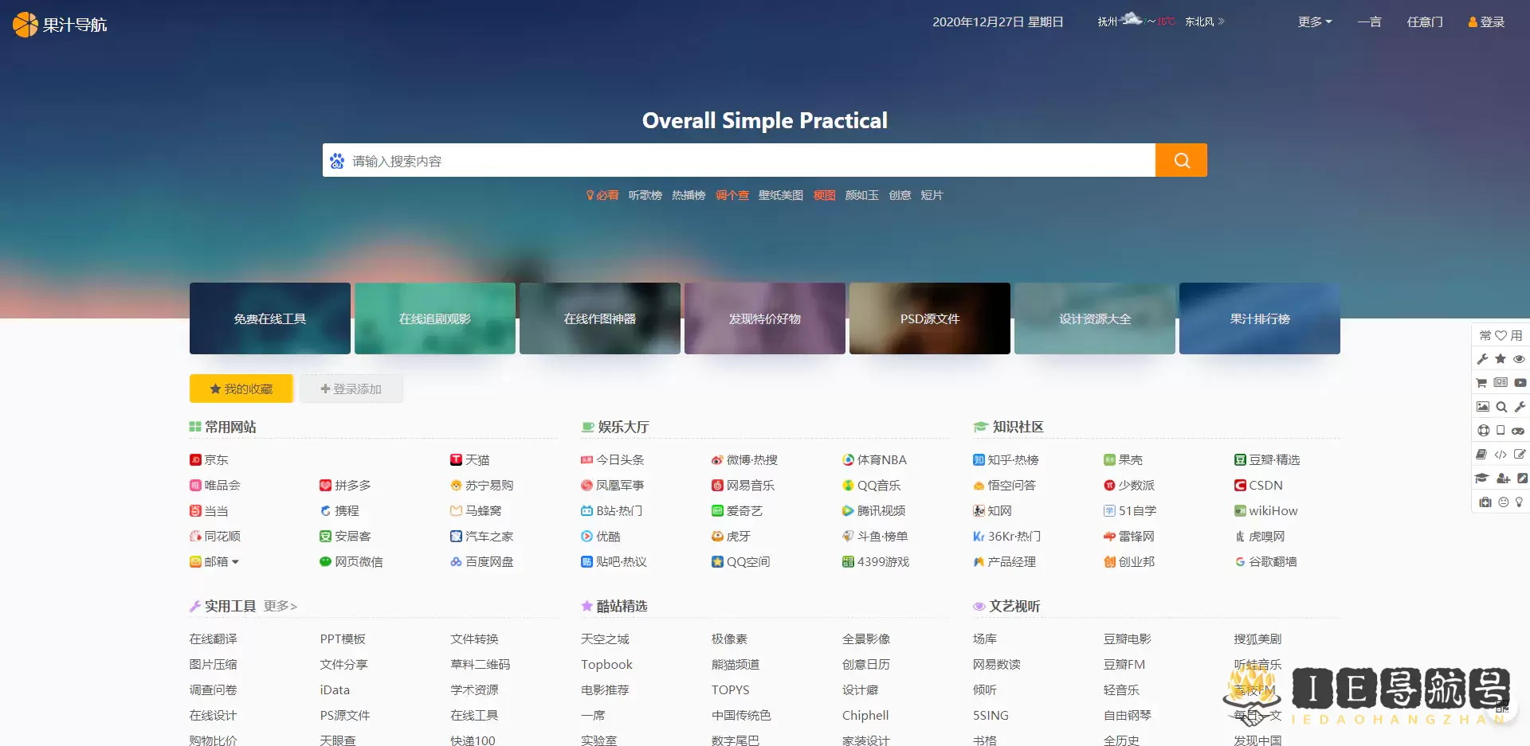The image size is (1530, 746).
Task: Switch to the 常 tab in the sidebar panel
Action: coord(1485,335)
